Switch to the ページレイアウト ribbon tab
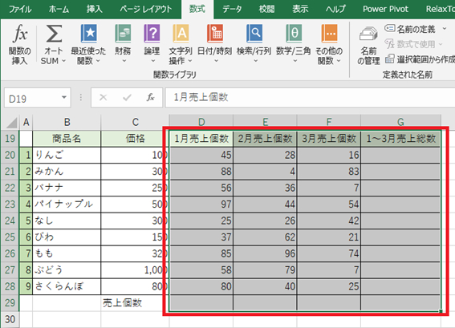455x328 pixels. [146, 9]
